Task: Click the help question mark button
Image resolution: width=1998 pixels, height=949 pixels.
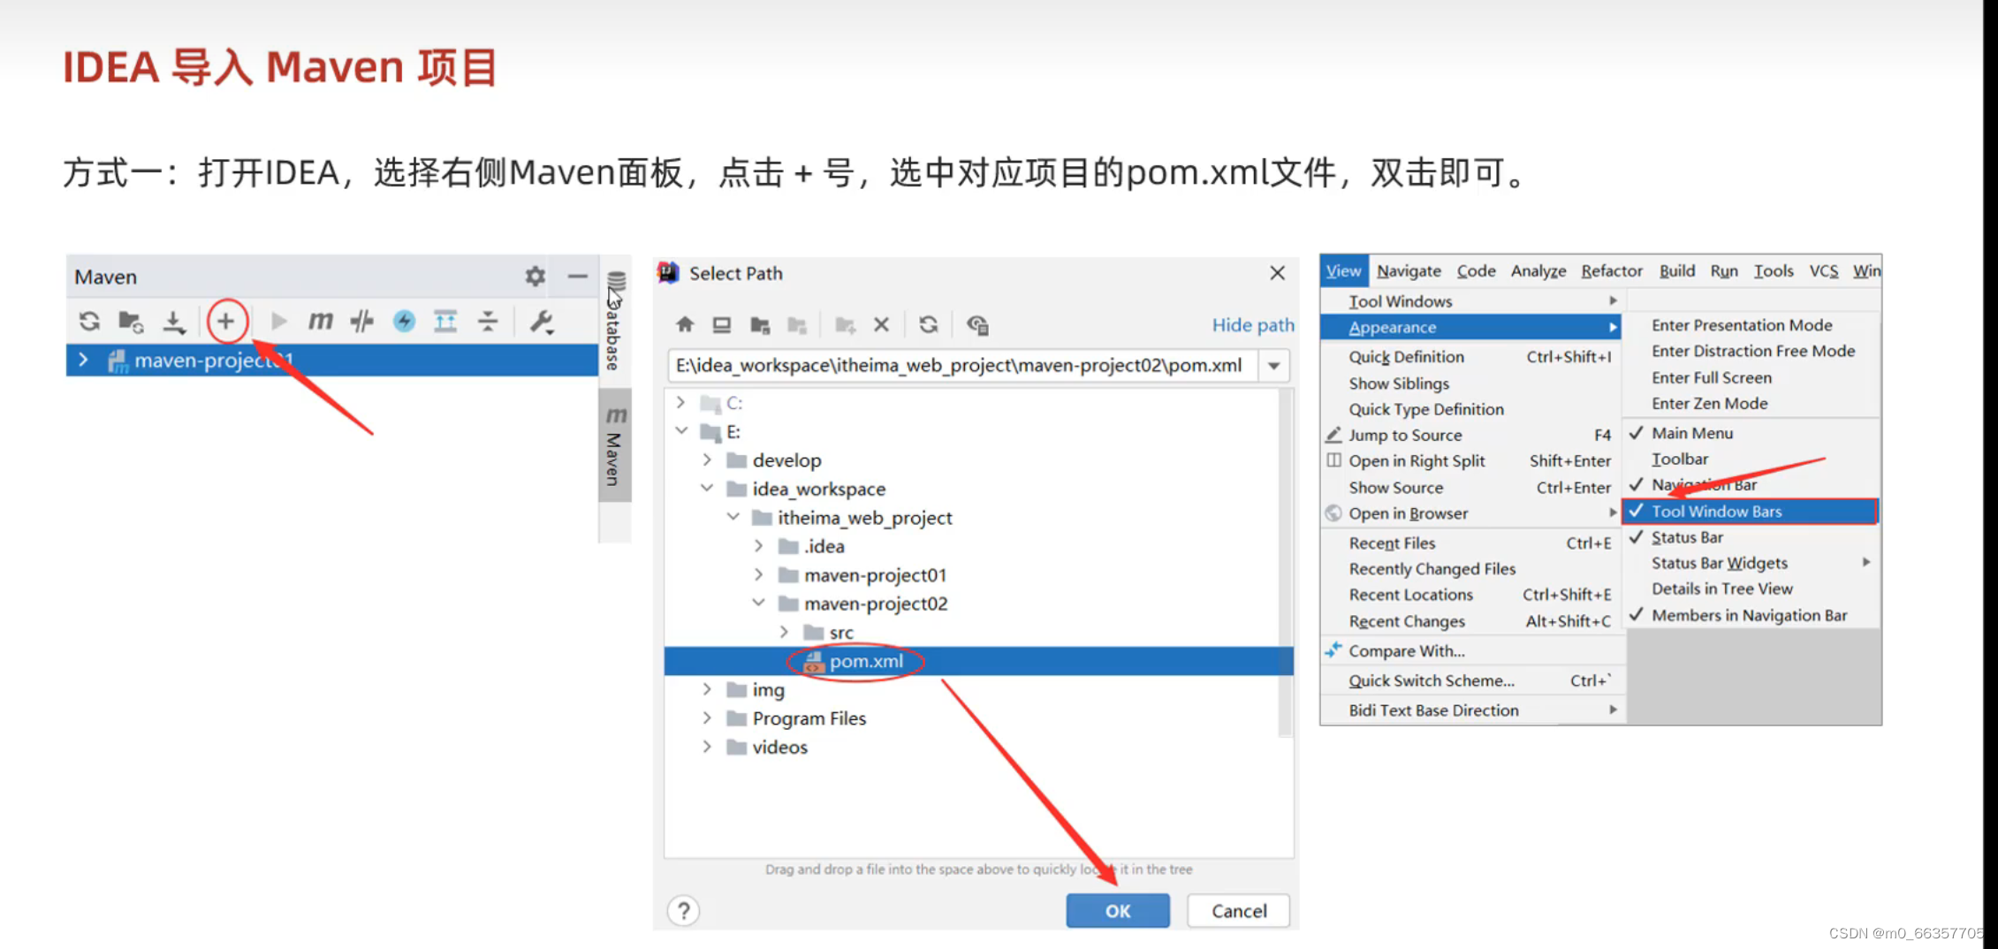Action: (x=683, y=910)
